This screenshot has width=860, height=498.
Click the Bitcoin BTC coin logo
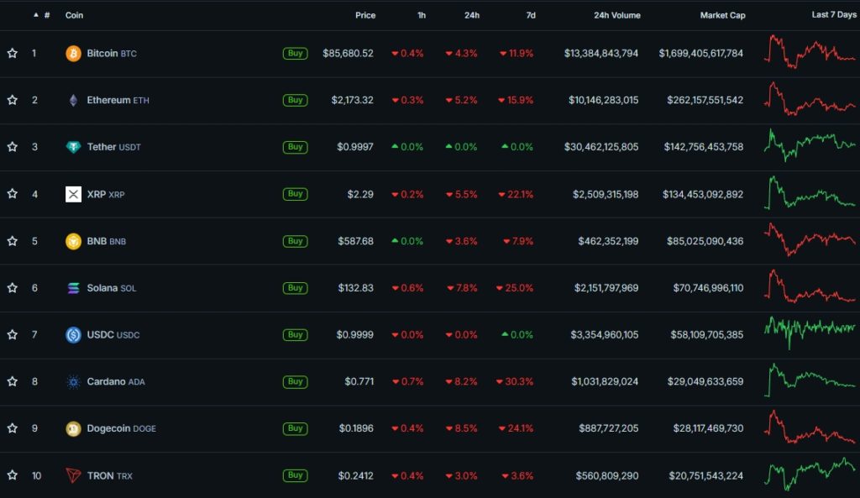pos(74,52)
